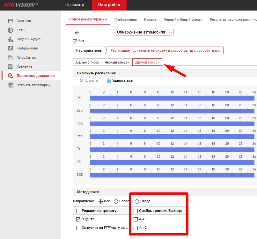Open Хранение in the sidebar
The height and width of the screenshot is (239, 257).
pyautogui.click(x=25, y=66)
